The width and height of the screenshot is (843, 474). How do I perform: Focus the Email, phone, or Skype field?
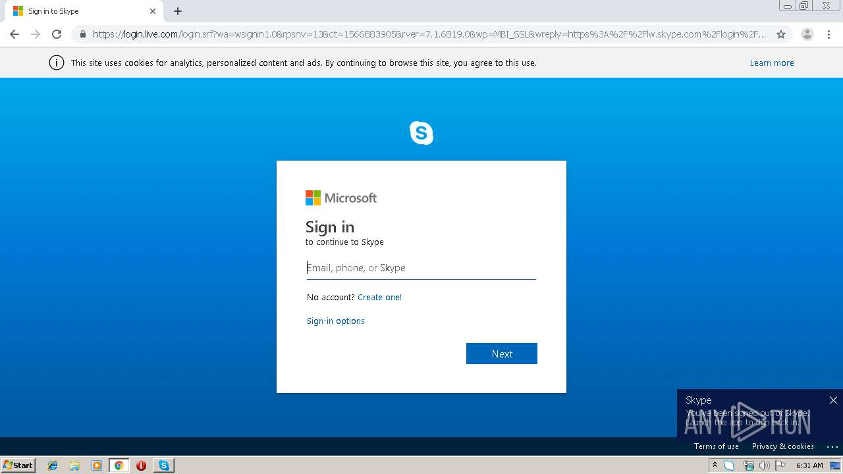tap(421, 268)
